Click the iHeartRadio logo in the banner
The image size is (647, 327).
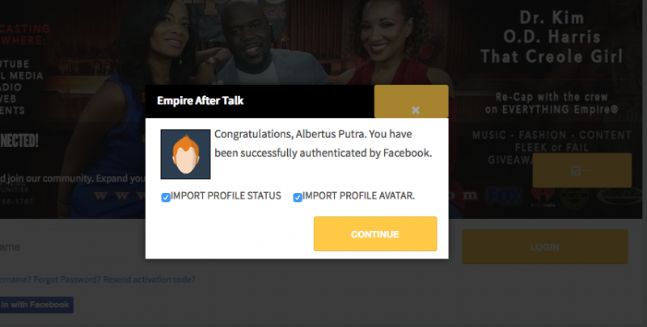point(543,196)
